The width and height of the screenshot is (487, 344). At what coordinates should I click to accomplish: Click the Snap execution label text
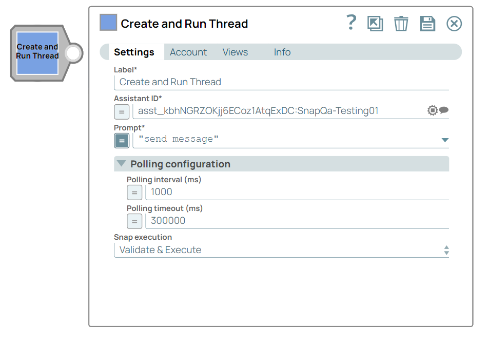(x=143, y=237)
